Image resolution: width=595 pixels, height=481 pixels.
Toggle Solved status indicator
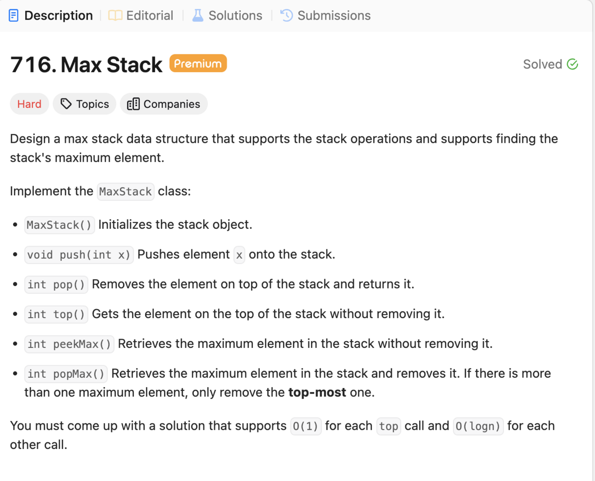tap(550, 64)
